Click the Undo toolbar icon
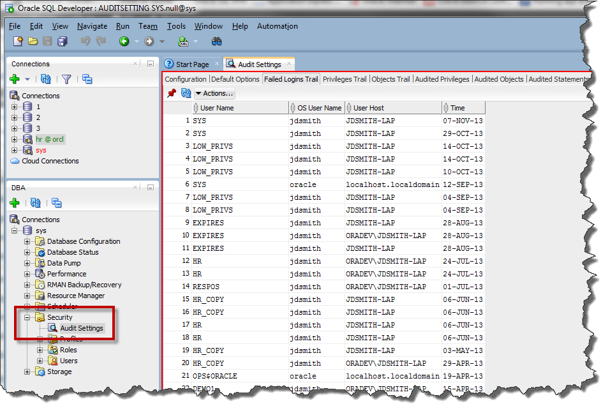The height and width of the screenshot is (413, 610). point(86,41)
